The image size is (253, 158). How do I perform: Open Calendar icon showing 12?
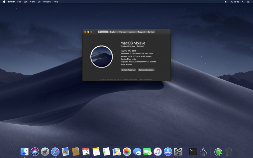pos(86,152)
